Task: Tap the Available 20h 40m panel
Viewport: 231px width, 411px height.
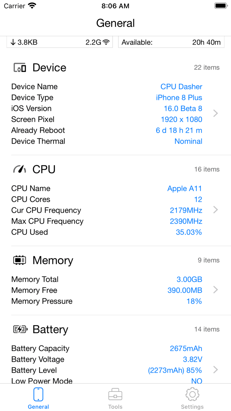Action: pos(171,42)
